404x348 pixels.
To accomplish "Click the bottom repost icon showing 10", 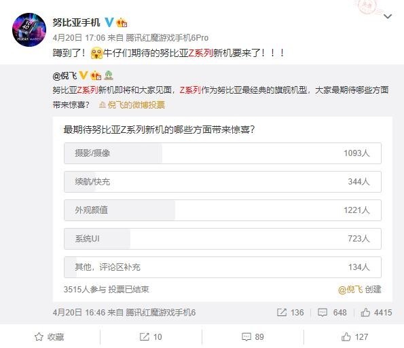I will coord(144,336).
